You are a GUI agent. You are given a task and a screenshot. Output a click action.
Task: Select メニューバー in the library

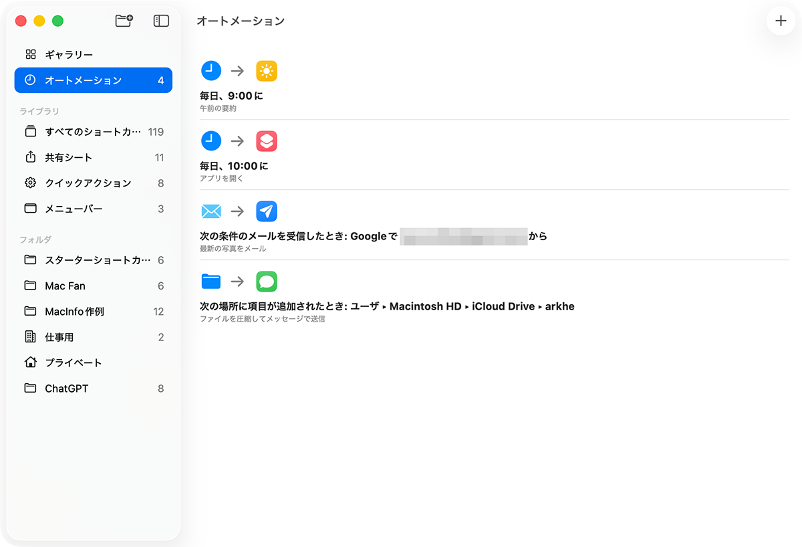click(74, 209)
